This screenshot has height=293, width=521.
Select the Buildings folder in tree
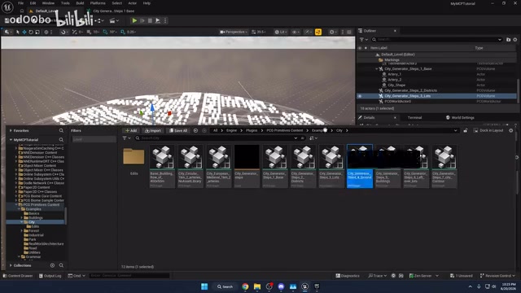(x=35, y=217)
